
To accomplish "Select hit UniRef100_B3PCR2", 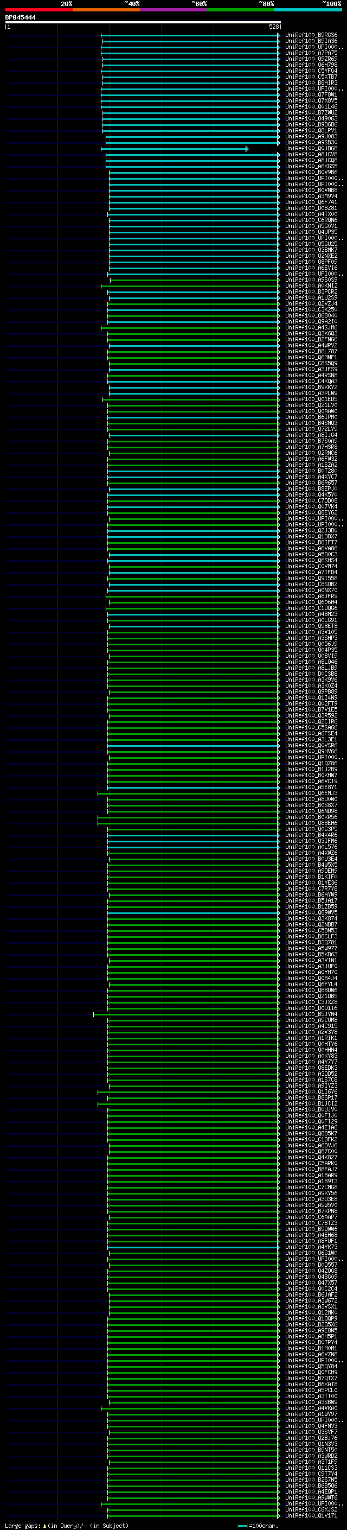I will (311, 291).
